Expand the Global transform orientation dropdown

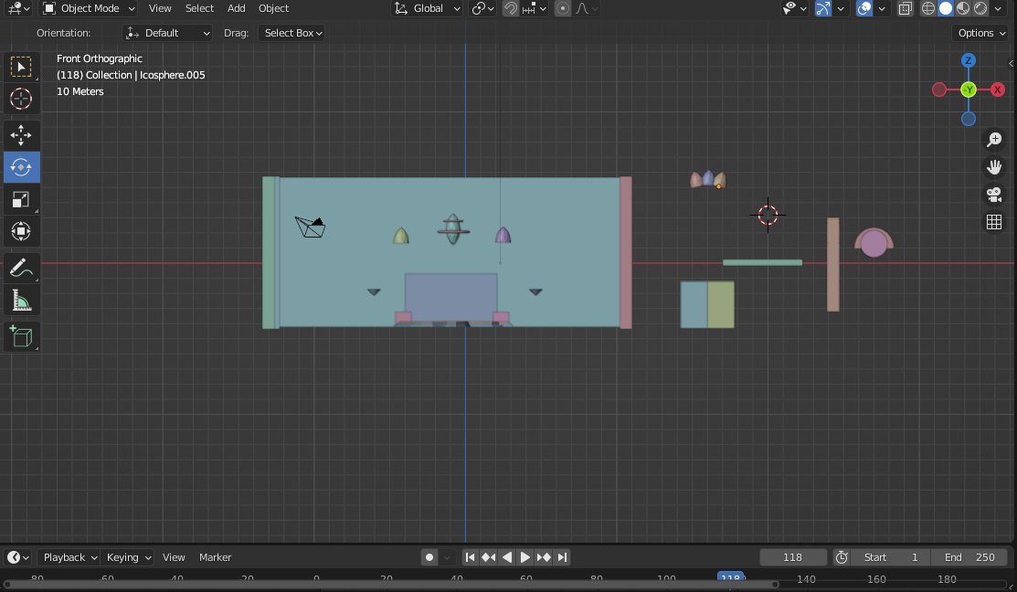click(427, 8)
